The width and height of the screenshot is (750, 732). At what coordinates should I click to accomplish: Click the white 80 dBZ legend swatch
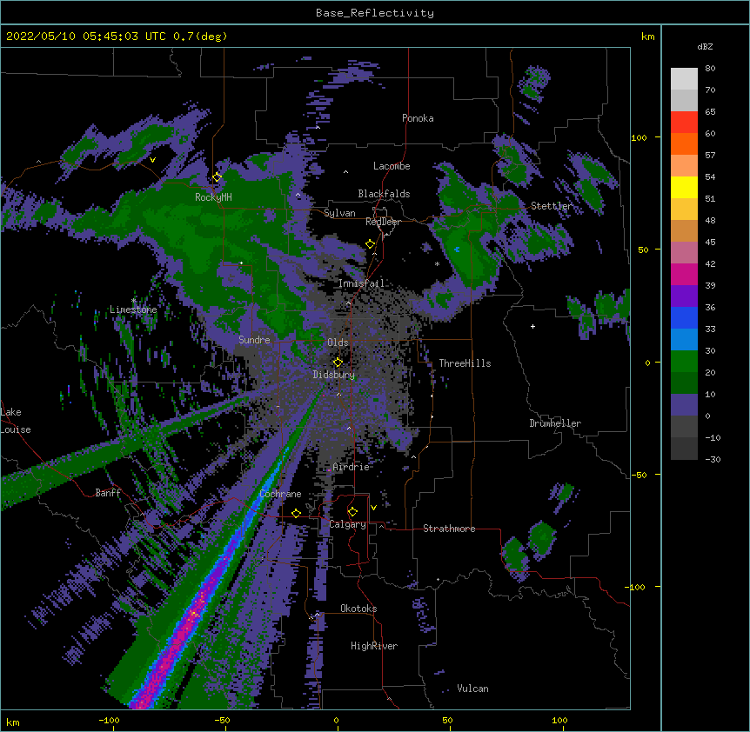[x=684, y=79]
